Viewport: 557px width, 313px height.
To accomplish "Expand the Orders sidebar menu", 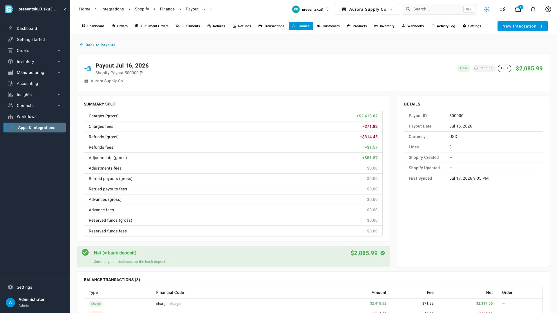I will [x=59, y=50].
